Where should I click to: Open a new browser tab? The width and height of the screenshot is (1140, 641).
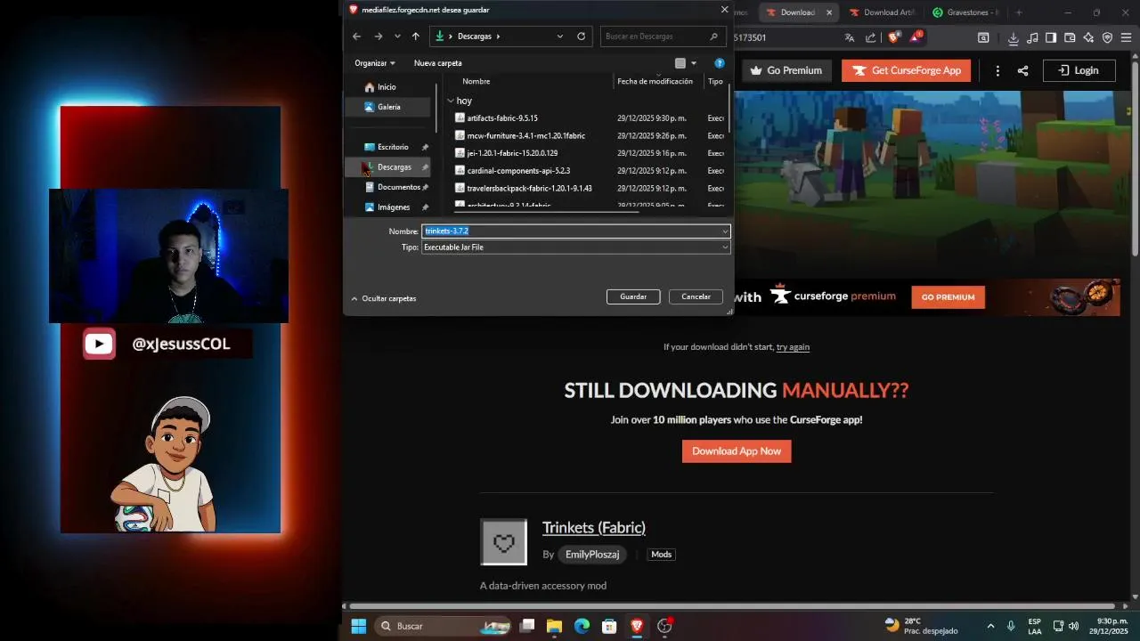pos(1019,12)
